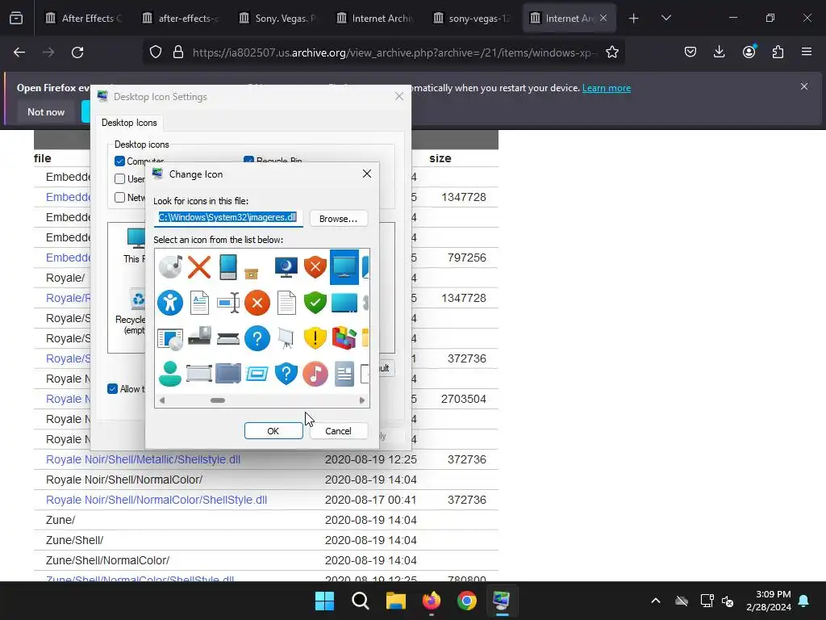Switch to the Sony. Vegas. browser tab
Image resolution: width=826 pixels, height=620 pixels.
click(278, 18)
